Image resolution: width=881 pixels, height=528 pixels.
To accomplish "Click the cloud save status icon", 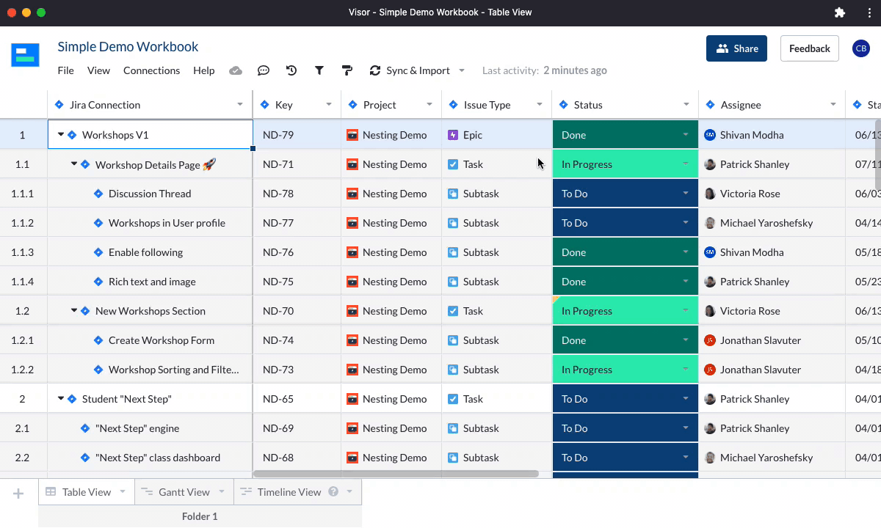I will [x=236, y=70].
